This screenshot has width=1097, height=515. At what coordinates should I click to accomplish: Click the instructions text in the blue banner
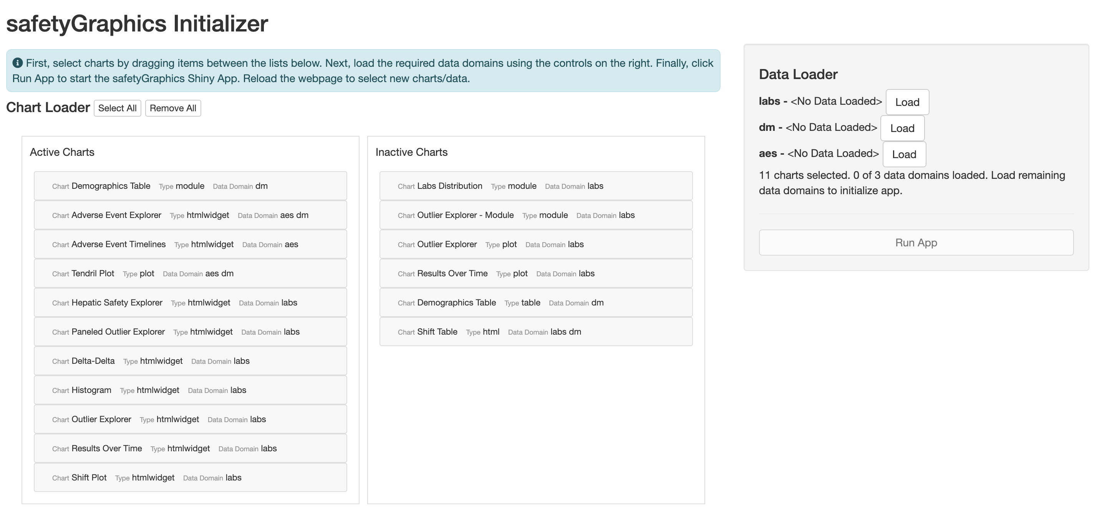pos(363,71)
